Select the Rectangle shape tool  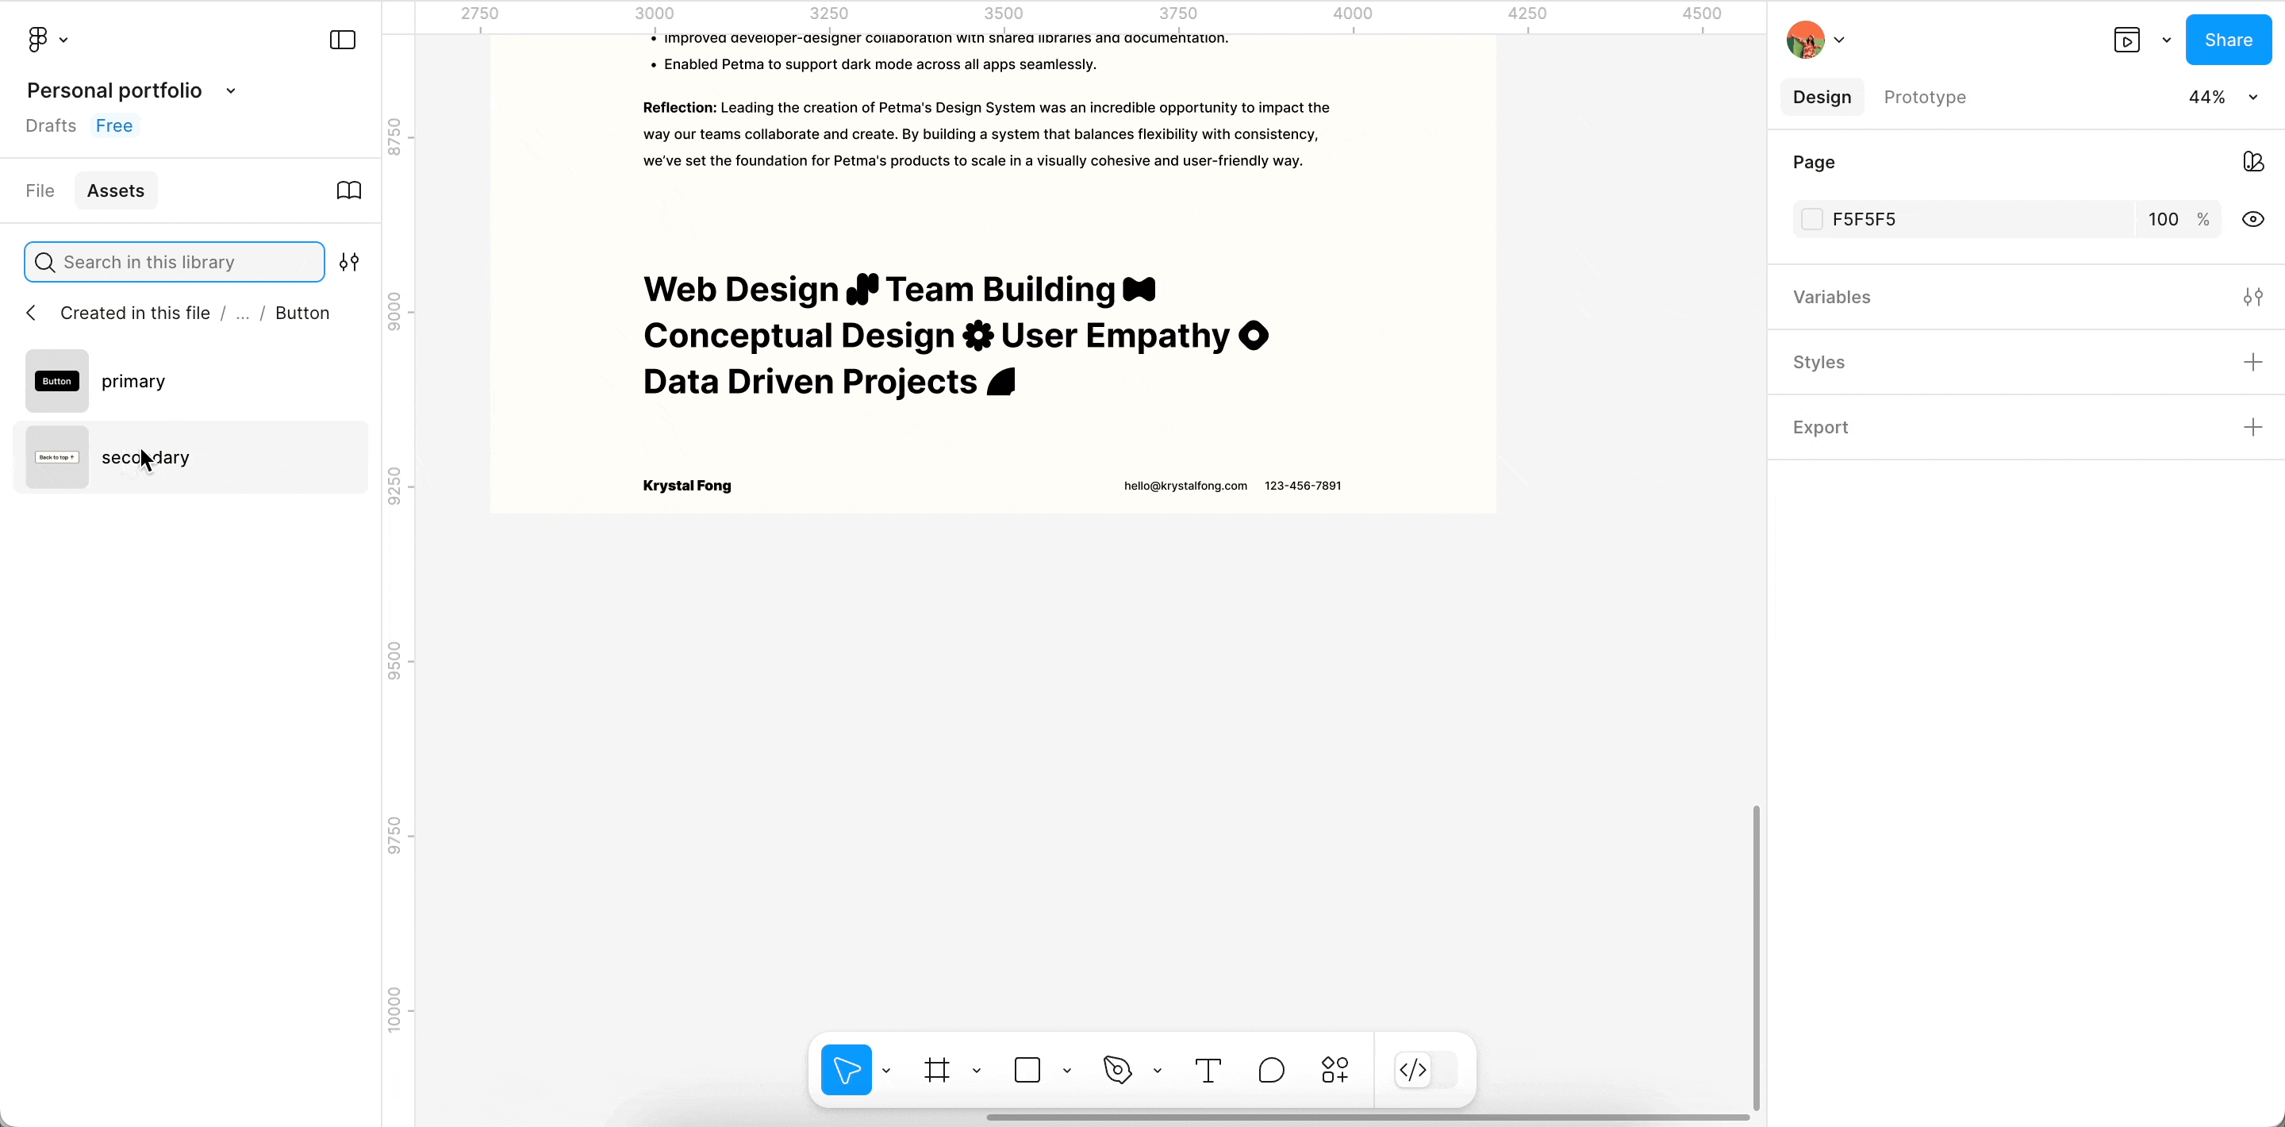1027,1070
